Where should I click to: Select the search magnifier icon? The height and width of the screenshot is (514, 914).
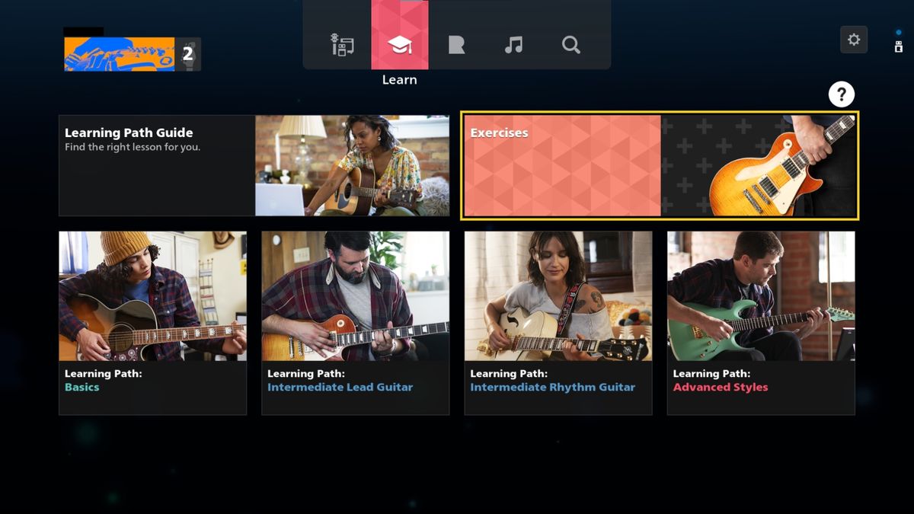570,46
